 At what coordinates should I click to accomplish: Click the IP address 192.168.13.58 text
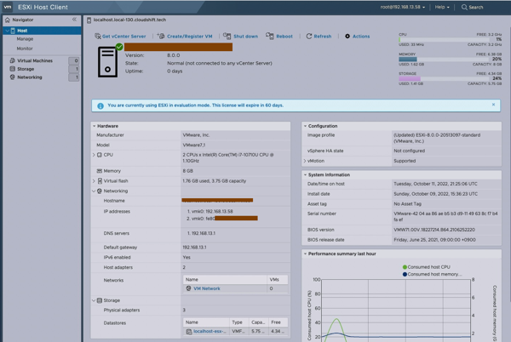coord(219,212)
